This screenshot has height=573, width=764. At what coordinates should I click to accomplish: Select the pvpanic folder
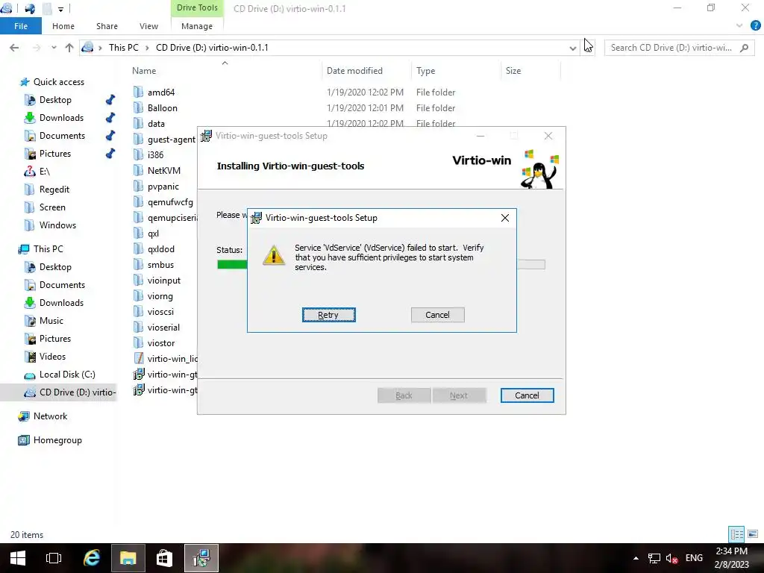[x=163, y=186]
